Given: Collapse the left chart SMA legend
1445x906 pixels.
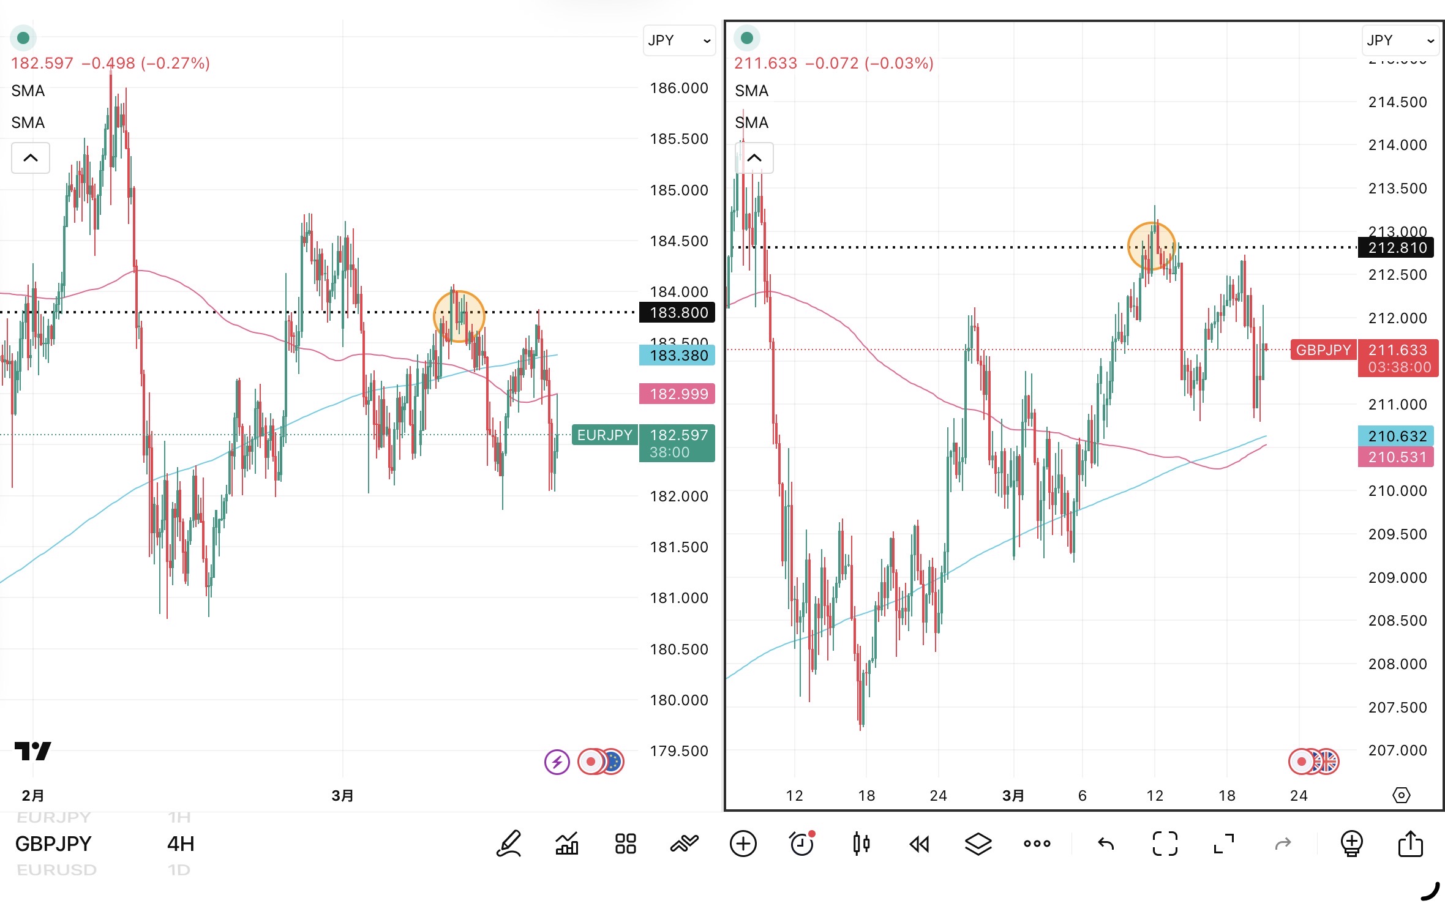Looking at the screenshot, I should (x=31, y=158).
